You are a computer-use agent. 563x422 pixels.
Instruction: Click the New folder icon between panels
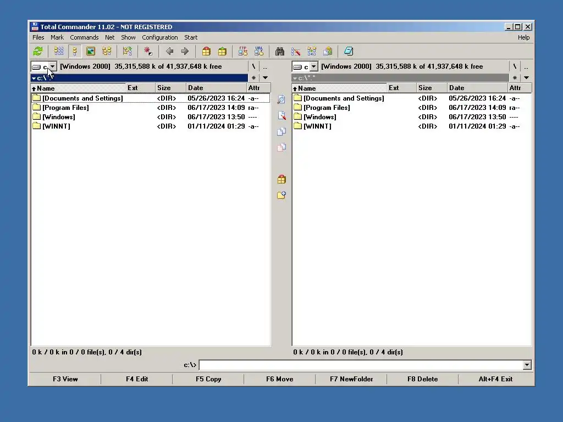pyautogui.click(x=281, y=195)
